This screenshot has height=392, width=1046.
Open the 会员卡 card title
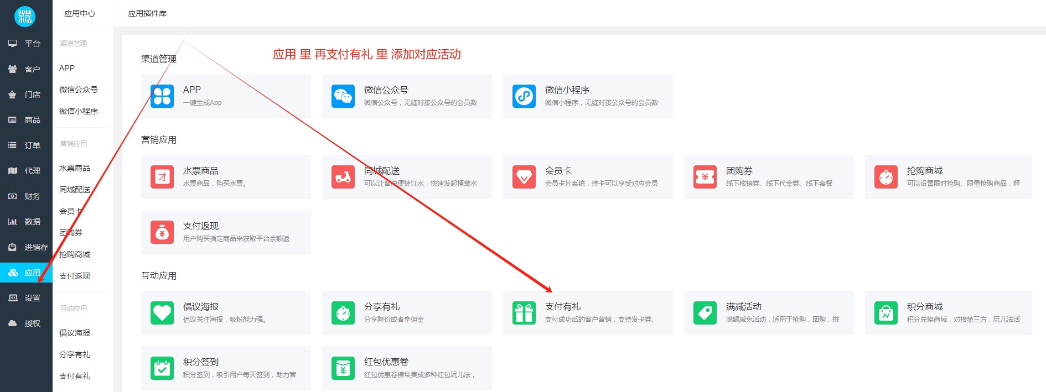558,170
